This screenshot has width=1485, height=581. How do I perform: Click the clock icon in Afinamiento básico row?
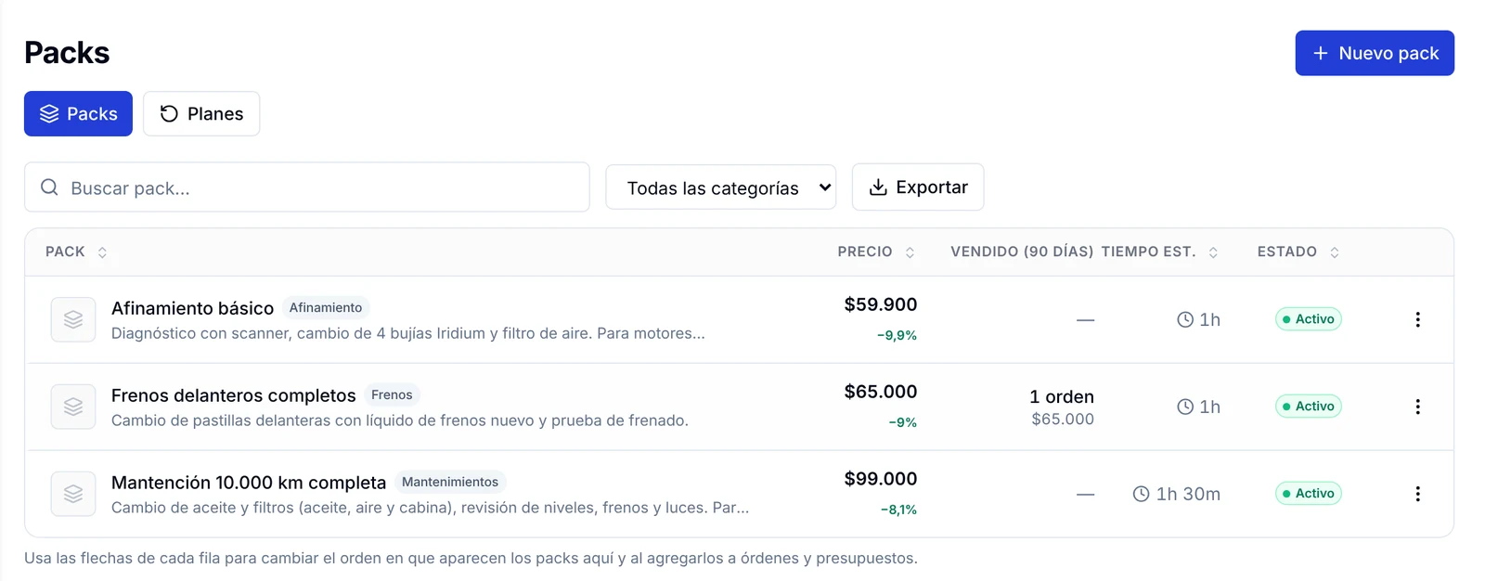click(x=1185, y=319)
